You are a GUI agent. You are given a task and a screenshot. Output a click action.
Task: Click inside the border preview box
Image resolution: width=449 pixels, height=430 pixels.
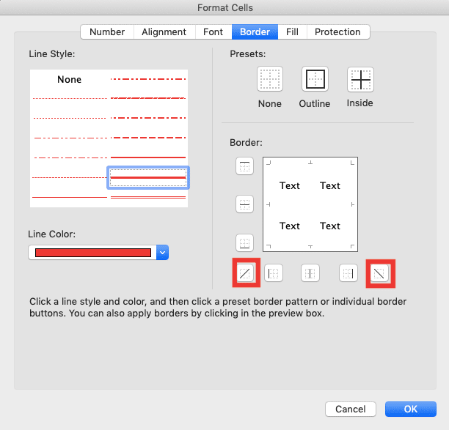[310, 204]
